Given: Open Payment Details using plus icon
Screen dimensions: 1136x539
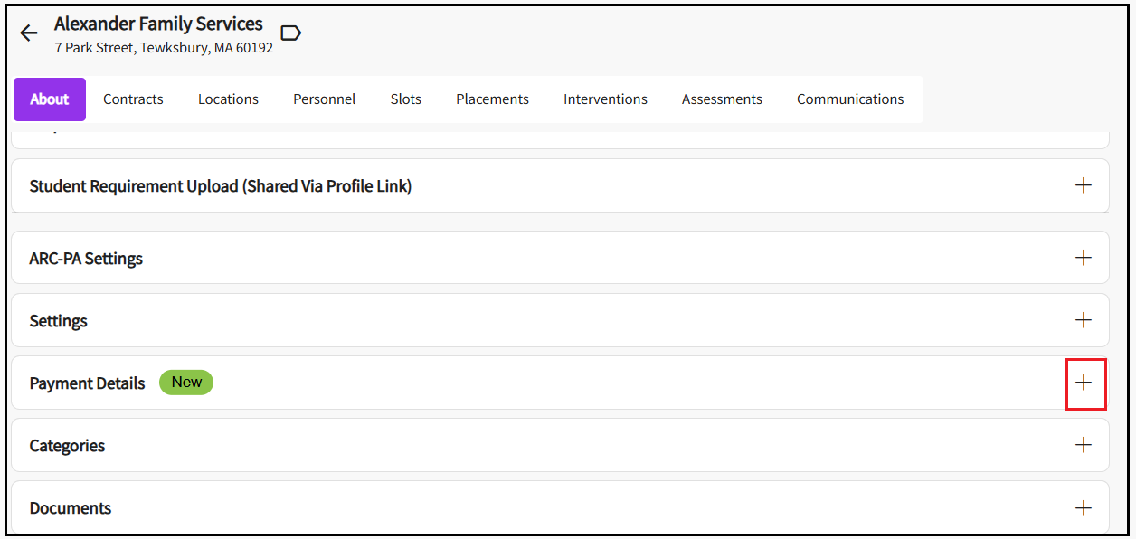Looking at the screenshot, I should [1083, 383].
